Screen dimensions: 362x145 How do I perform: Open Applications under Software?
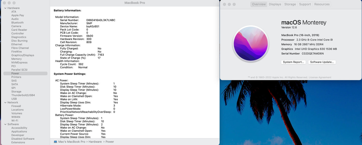tap(19, 131)
